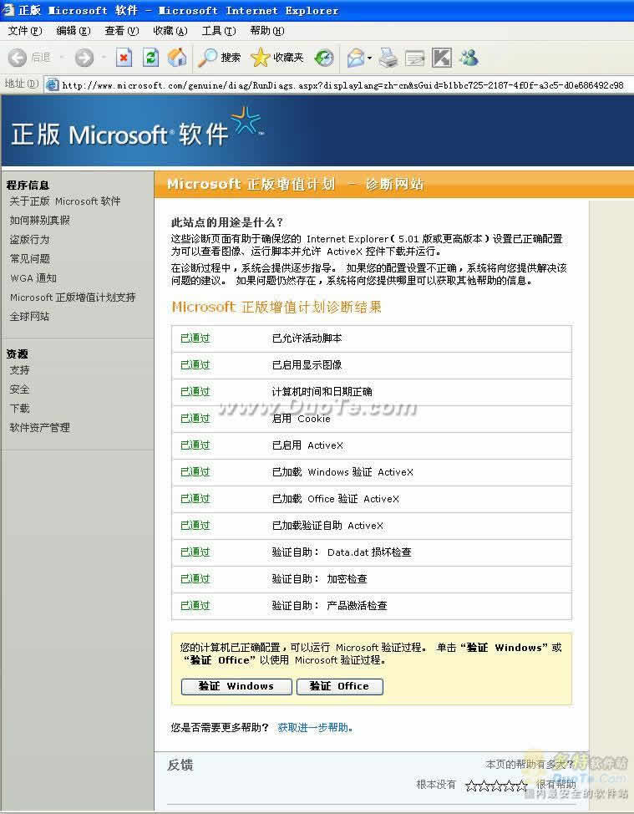Click the third feedback rating star
The image size is (634, 814).
point(496,786)
